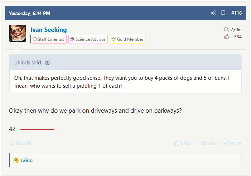Click the Staff Emeritus badge
This screenshot has height=176, width=251.
(48, 39)
